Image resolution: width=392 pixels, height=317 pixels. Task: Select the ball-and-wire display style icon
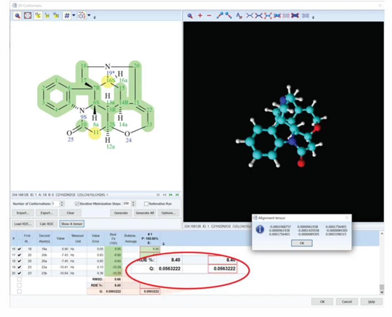coord(267,16)
